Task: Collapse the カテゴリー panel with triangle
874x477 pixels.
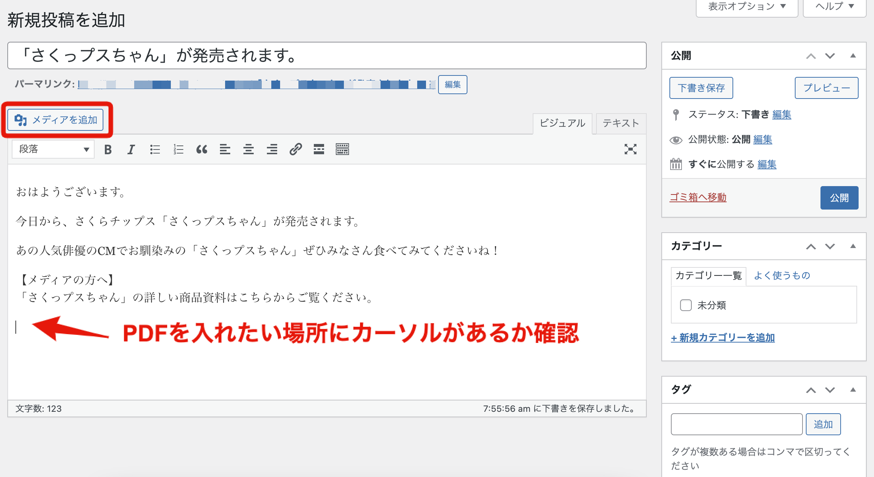Action: pyautogui.click(x=853, y=246)
